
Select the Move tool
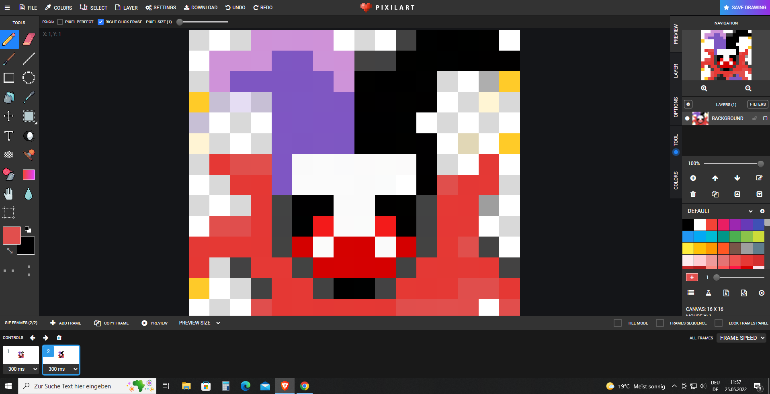(9, 116)
